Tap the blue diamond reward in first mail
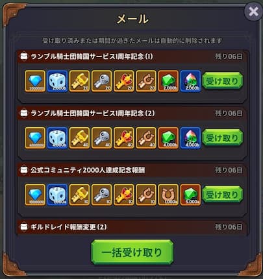This screenshot has height=279, width=263. (x=35, y=81)
